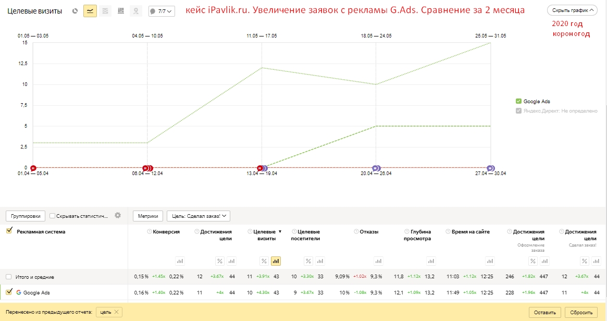Screen dimensions: 607x321
Task: Click the Рекламная система column header
Action: 41,231
